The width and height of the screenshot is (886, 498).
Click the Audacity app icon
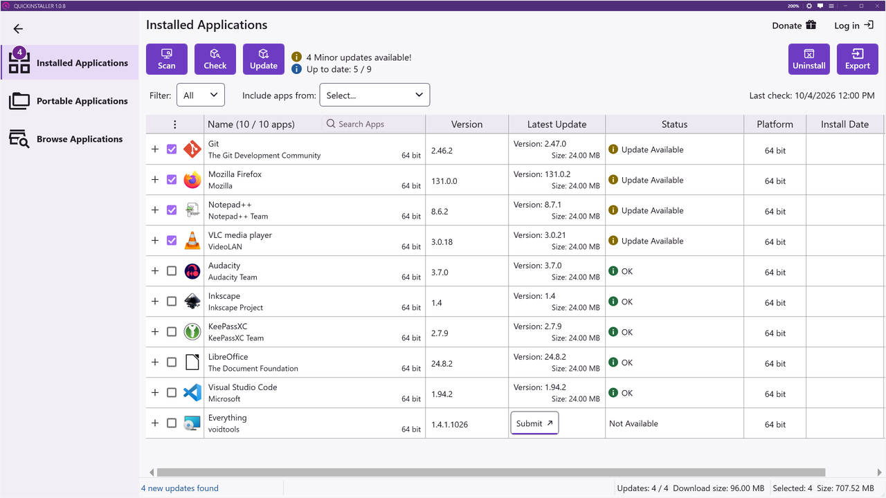(x=192, y=271)
